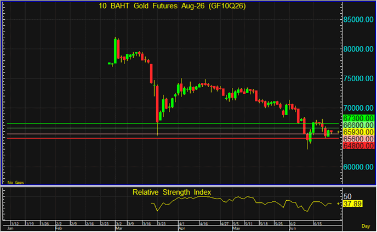Select the 2/16 date label
Viewport: 377px width, 232px height.
click(x=90, y=224)
